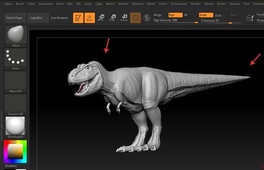Click the target brush icon near Focal
Viewport: 264px width, 170px height.
[250, 18]
